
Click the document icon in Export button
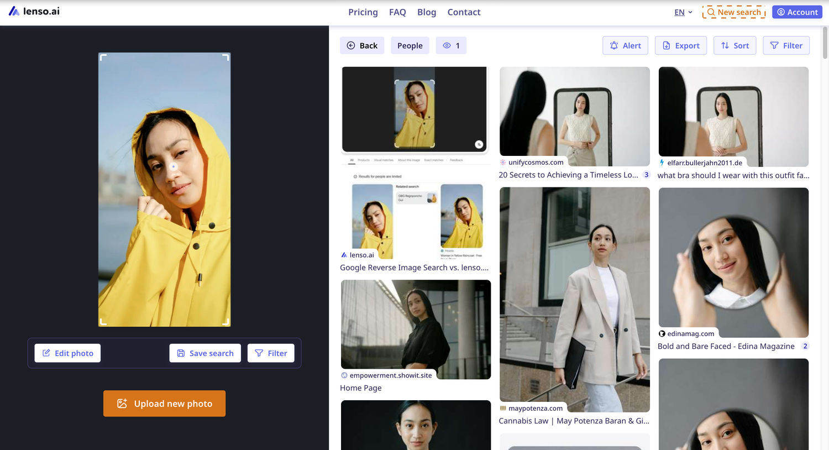[667, 45]
